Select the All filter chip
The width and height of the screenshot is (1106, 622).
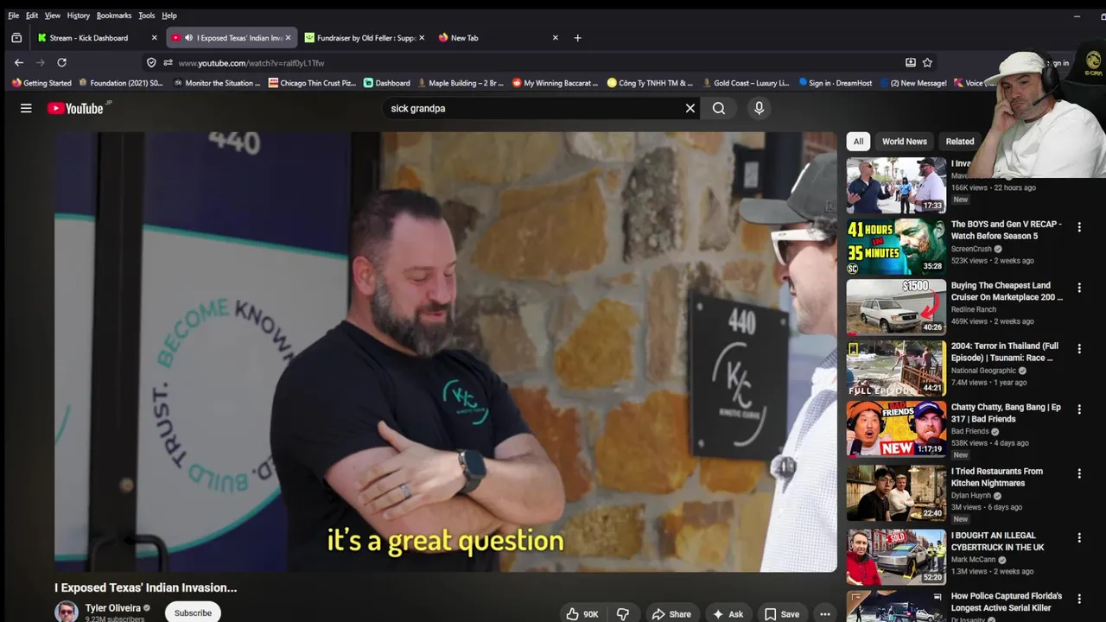(858, 142)
